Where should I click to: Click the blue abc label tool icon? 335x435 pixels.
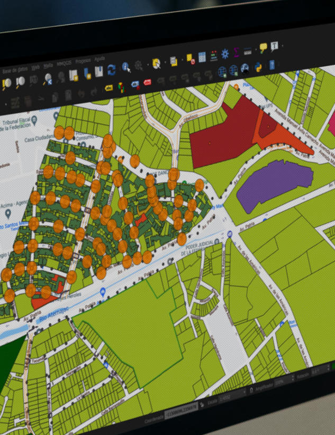point(135,85)
